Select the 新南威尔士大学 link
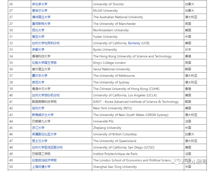This screenshot has height=171, width=214. 42,115
